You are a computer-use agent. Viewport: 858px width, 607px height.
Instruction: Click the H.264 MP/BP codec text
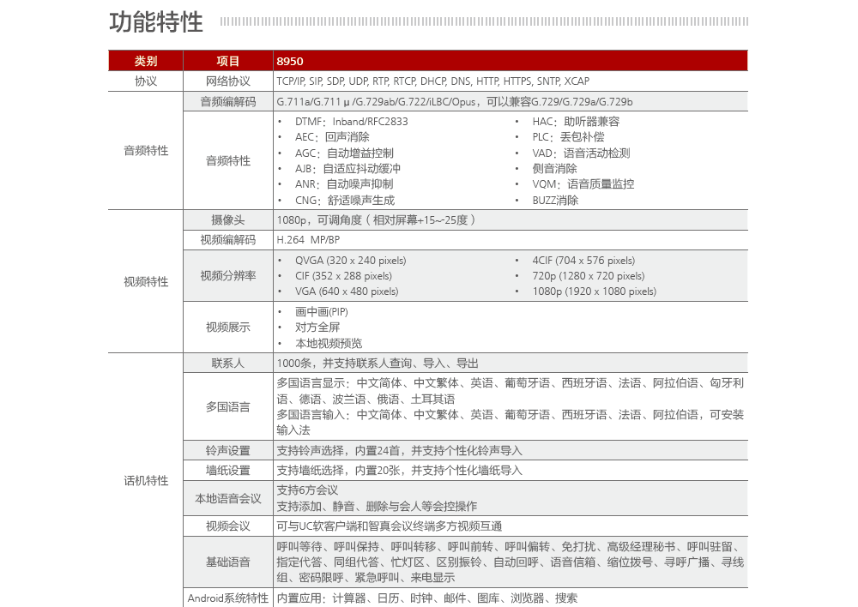(308, 240)
